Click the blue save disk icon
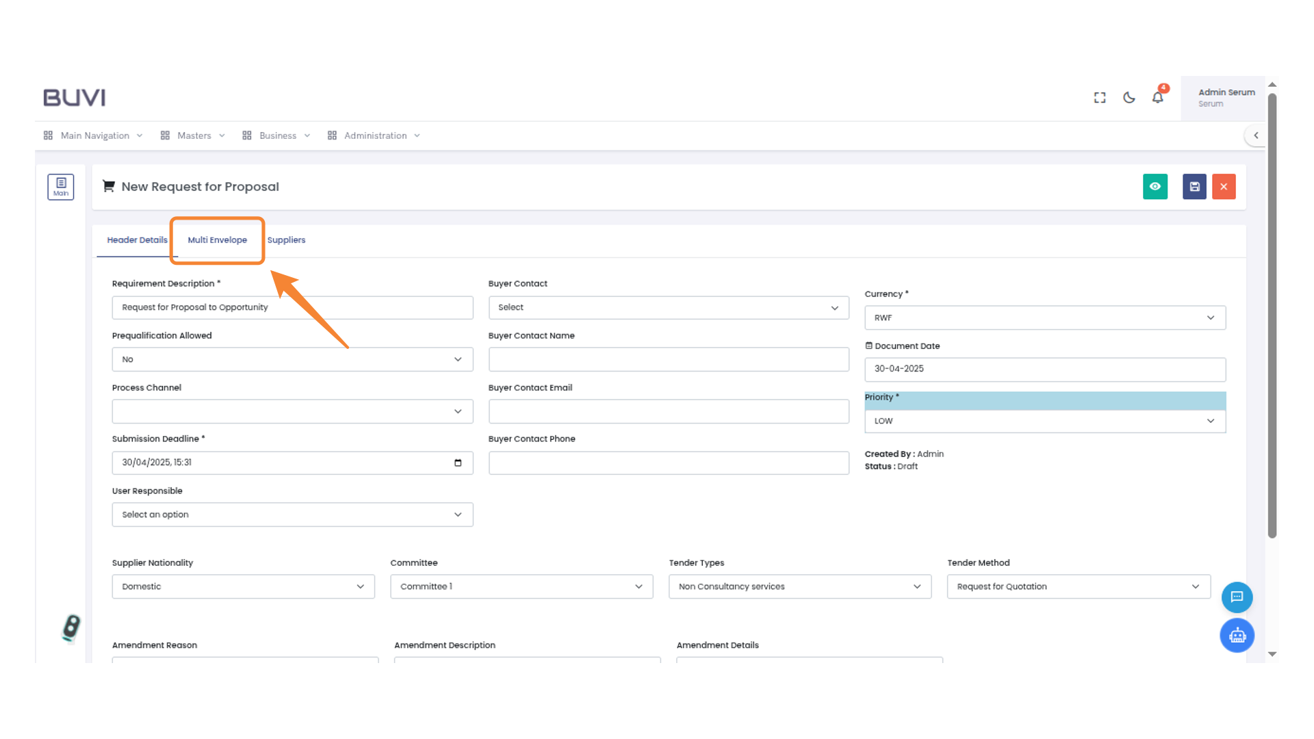The height and width of the screenshot is (739, 1314). (x=1194, y=187)
